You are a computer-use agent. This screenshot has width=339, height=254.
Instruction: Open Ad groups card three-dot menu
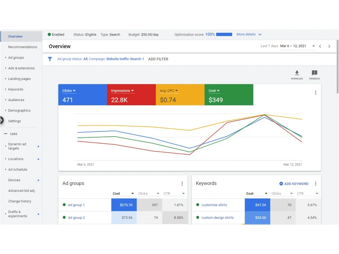[182, 184]
